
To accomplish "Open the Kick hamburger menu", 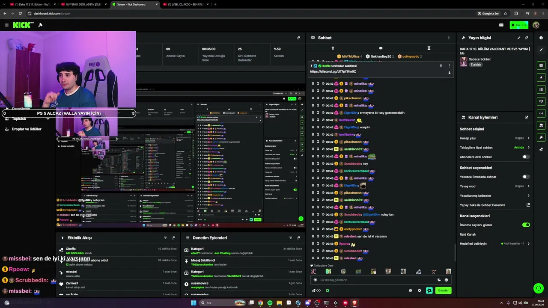I will [7, 25].
